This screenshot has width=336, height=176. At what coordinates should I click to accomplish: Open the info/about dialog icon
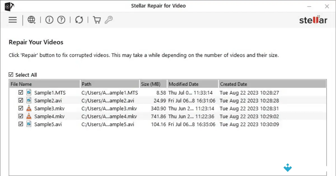click(x=49, y=20)
